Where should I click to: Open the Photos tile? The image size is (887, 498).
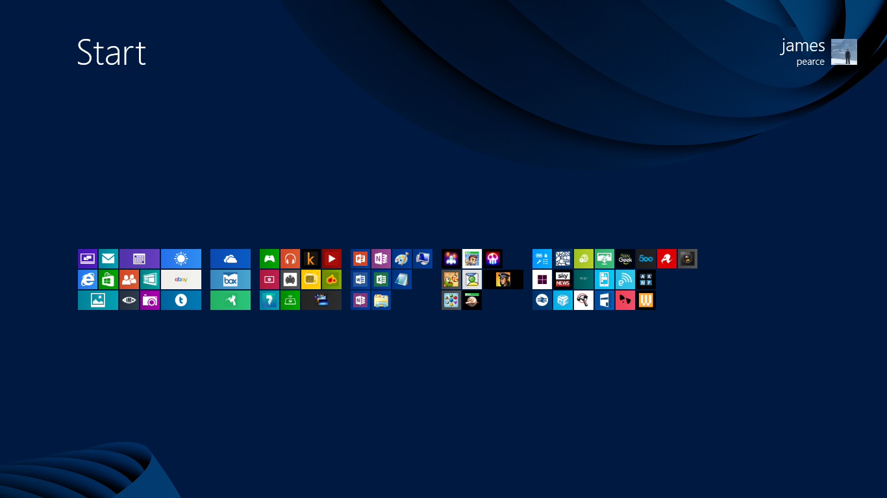click(98, 300)
